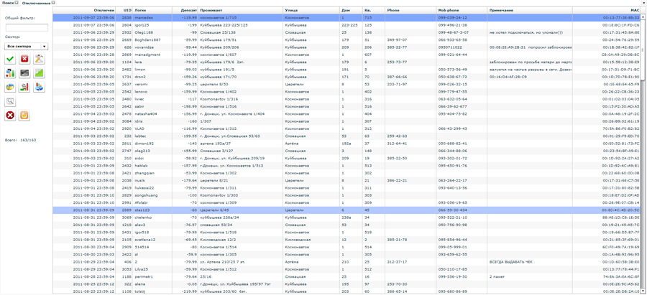Click the colored bar chart icon
The height and width of the screenshot is (295, 647).
pyautogui.click(x=10, y=73)
